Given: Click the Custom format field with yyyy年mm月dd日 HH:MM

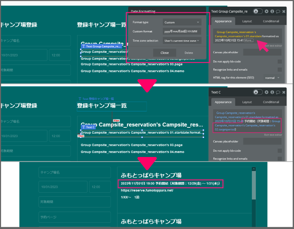Looking at the screenshot, I should [x=182, y=31].
